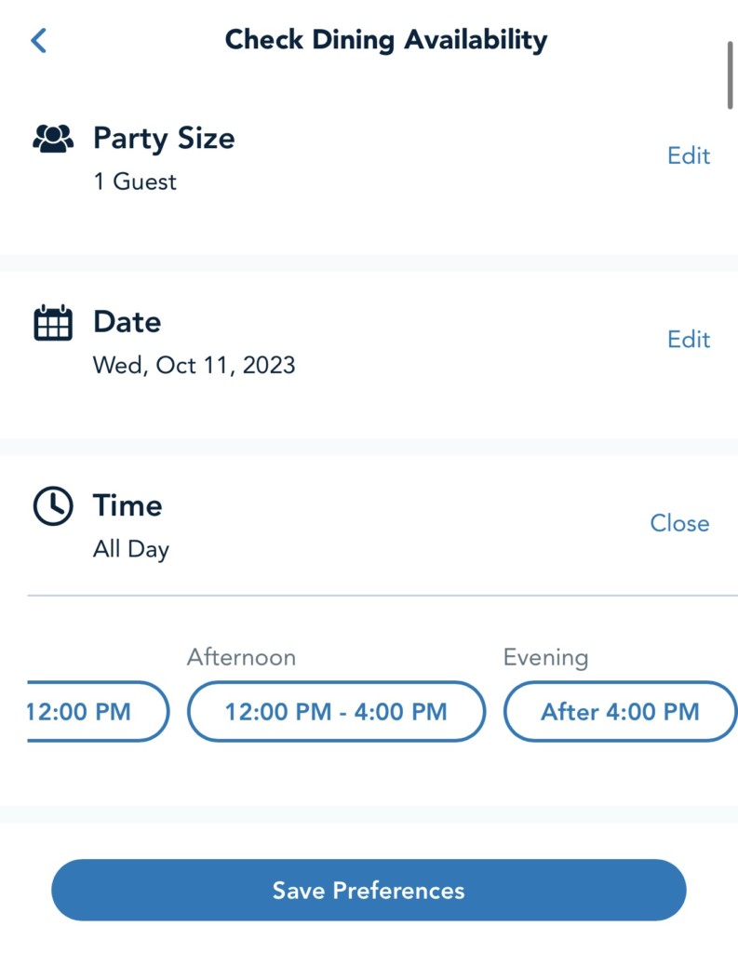Click the vertical scrollbar at right edge
Viewport: 738px width, 953px height.
[x=731, y=74]
